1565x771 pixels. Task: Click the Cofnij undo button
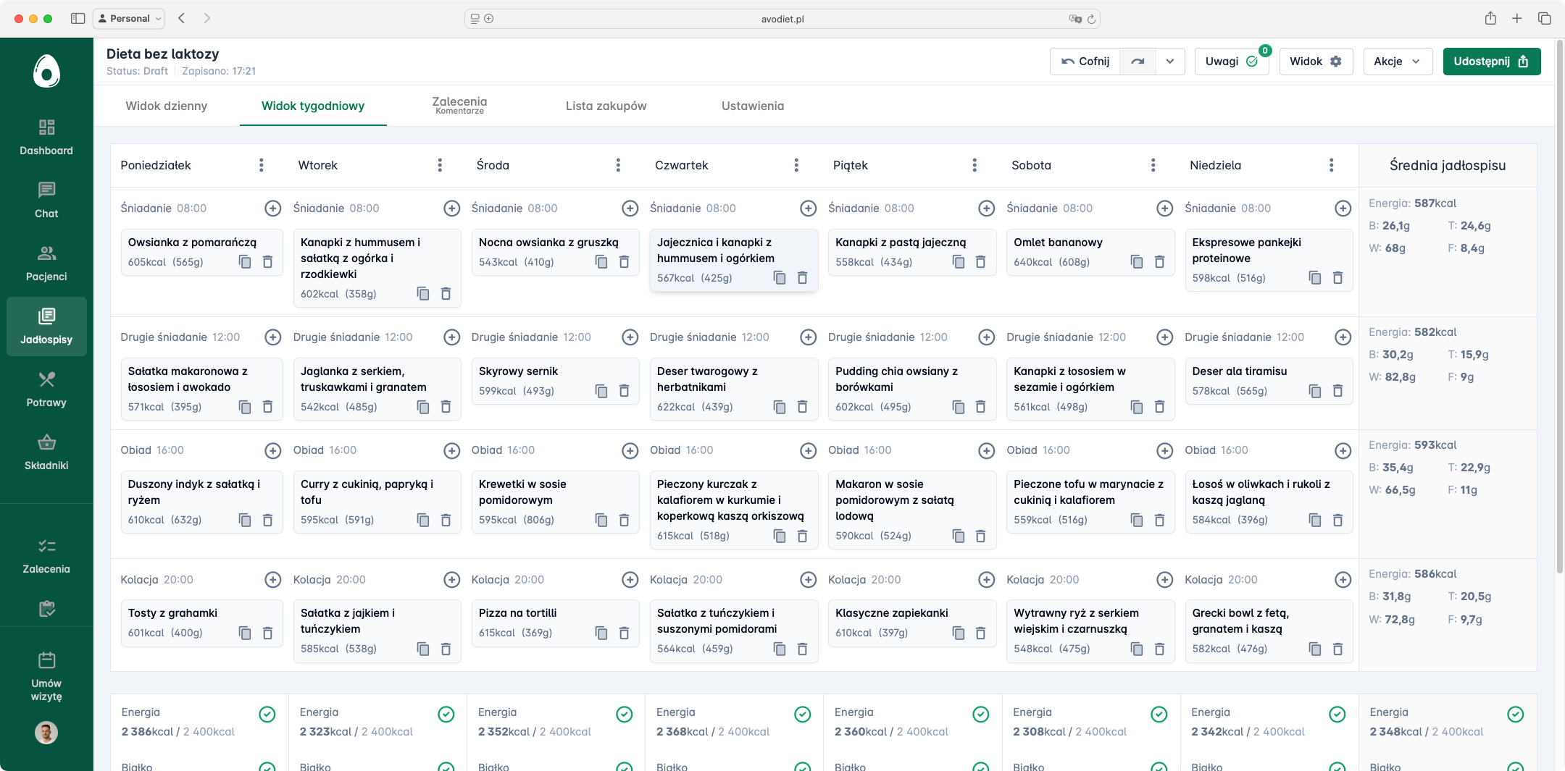click(1085, 62)
